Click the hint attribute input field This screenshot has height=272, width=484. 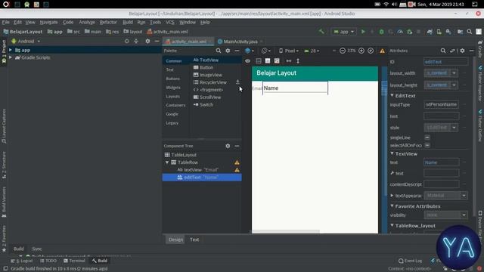[x=442, y=116]
